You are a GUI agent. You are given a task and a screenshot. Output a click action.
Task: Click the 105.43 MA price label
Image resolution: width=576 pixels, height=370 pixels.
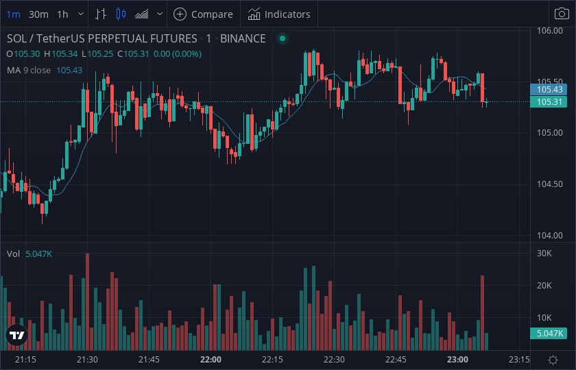click(x=549, y=90)
